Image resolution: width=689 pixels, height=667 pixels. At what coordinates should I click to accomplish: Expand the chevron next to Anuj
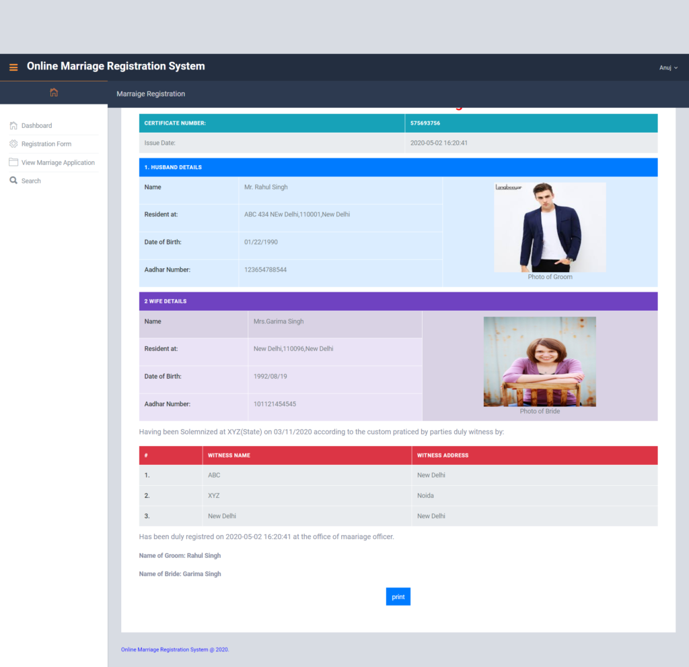point(676,67)
